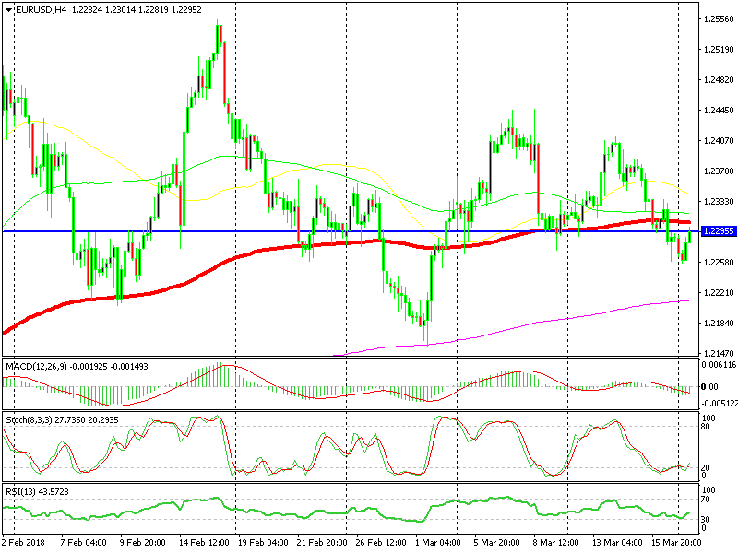Click the RSI(13) 43.5728 indicator label
Screen dimensions: 738x553
[37, 492]
